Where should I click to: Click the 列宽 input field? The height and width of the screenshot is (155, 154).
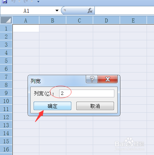pos(87,93)
